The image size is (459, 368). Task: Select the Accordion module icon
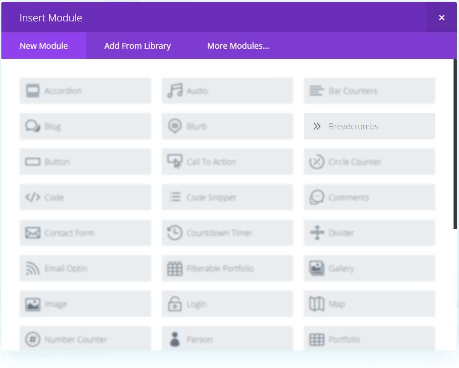click(x=31, y=90)
